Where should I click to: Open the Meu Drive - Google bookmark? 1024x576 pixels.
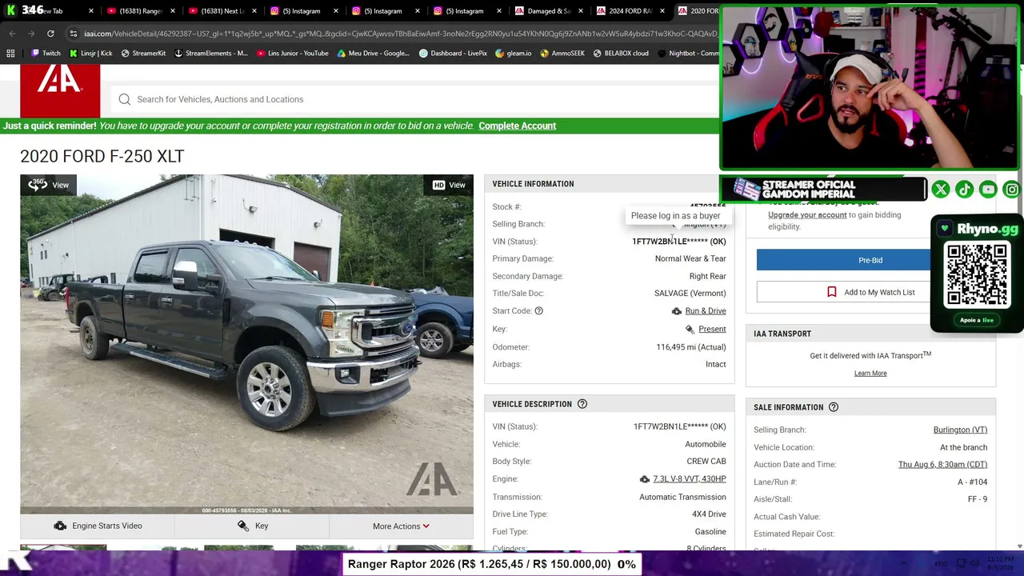[374, 54]
